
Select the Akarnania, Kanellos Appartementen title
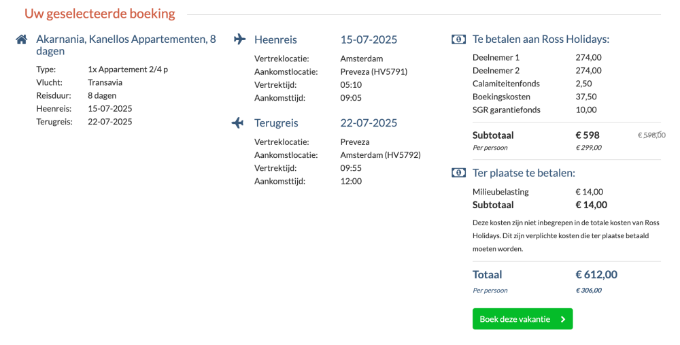pyautogui.click(x=126, y=45)
